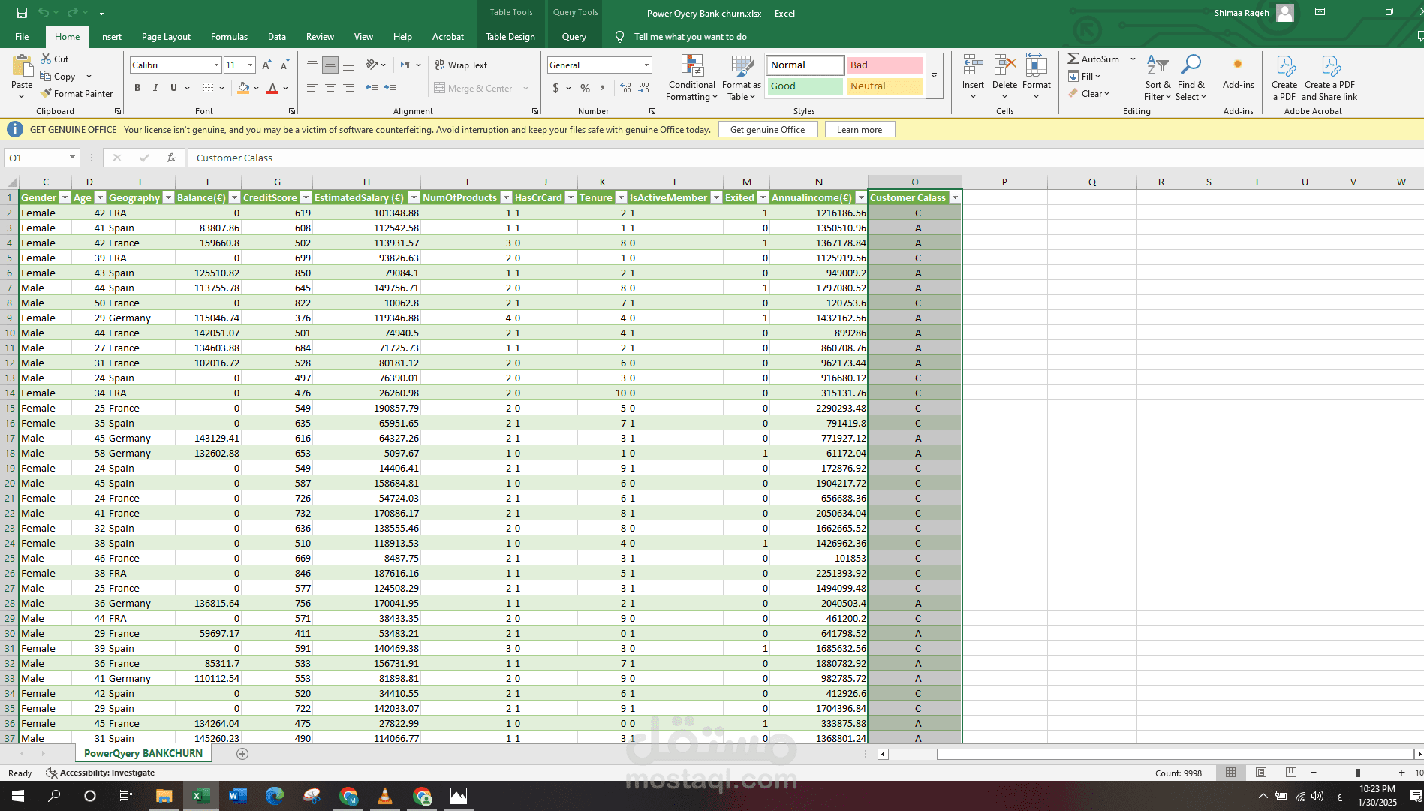Expand the cell styles gallery
1424x811 pixels.
pos(934,76)
